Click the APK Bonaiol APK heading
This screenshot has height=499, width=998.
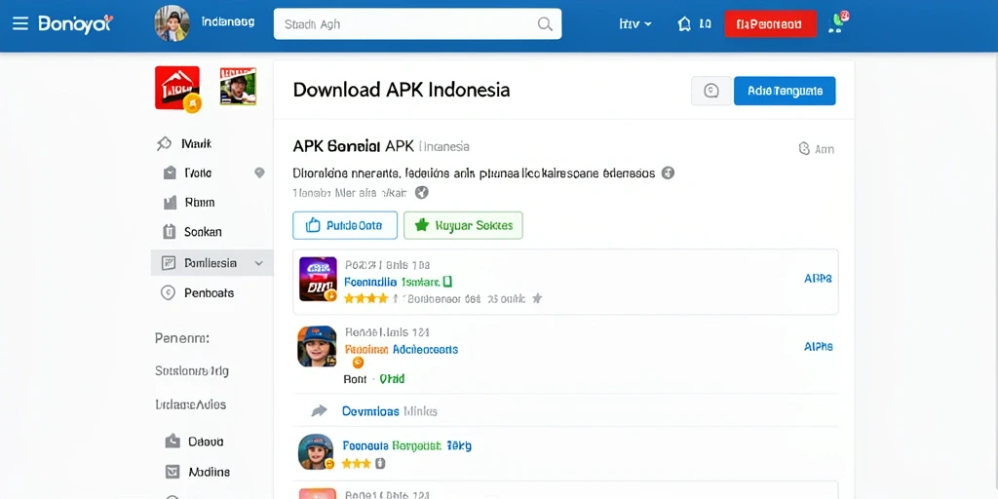tap(353, 146)
